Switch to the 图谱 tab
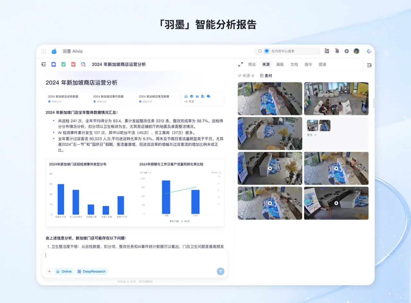Viewport: 411px width, 303px height. coord(322,65)
